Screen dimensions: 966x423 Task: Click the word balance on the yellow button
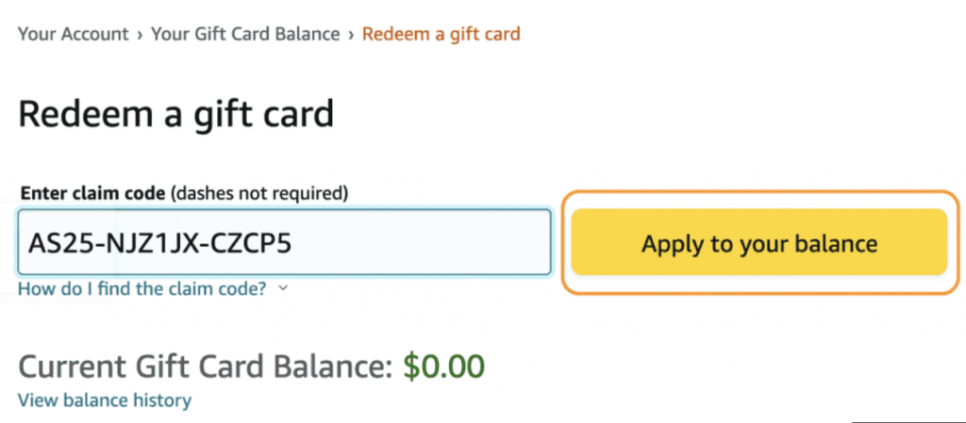click(837, 245)
